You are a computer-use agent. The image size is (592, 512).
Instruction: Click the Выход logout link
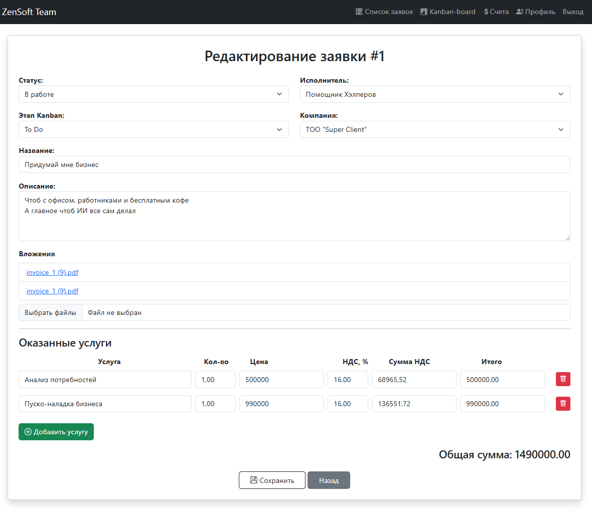coord(573,12)
